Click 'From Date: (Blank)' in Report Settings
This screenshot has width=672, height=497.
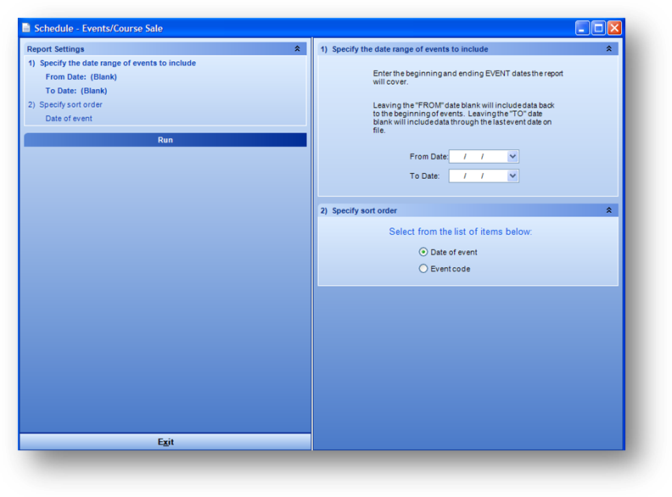[x=81, y=76]
